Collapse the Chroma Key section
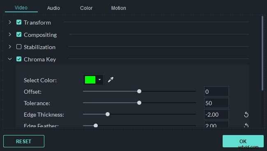 click(x=10, y=59)
